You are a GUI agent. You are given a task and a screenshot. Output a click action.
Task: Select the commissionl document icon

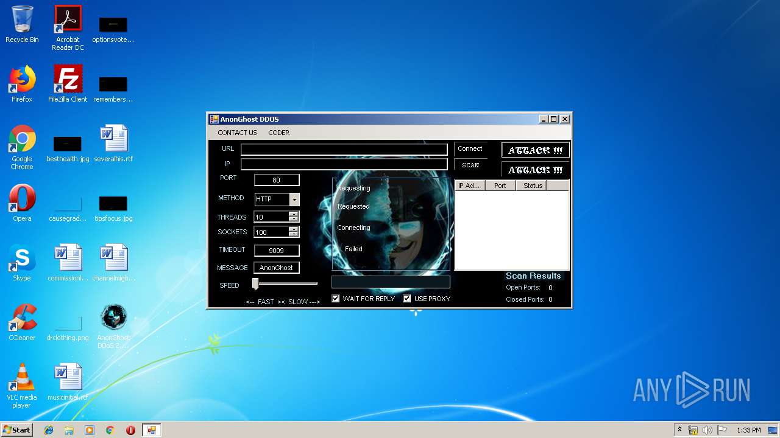(68, 263)
